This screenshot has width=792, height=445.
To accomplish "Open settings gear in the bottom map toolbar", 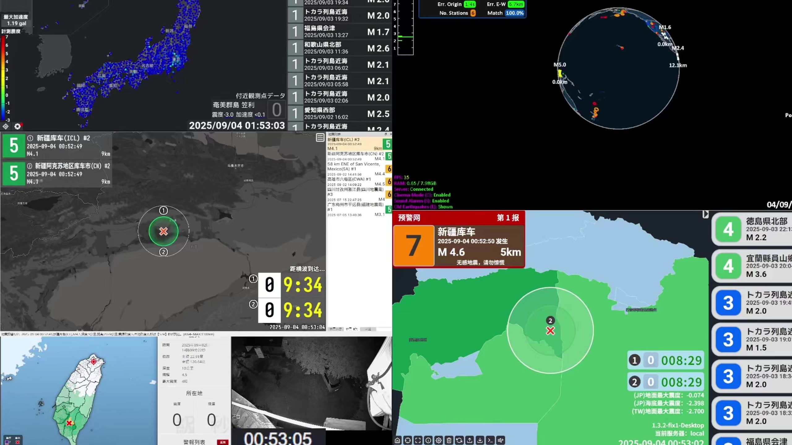I will 439,440.
